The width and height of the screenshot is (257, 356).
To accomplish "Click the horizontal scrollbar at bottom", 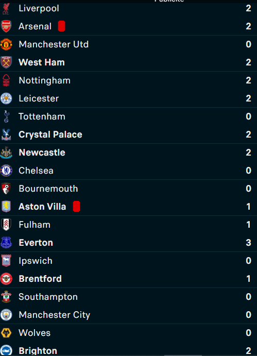I will [x=183, y=355].
